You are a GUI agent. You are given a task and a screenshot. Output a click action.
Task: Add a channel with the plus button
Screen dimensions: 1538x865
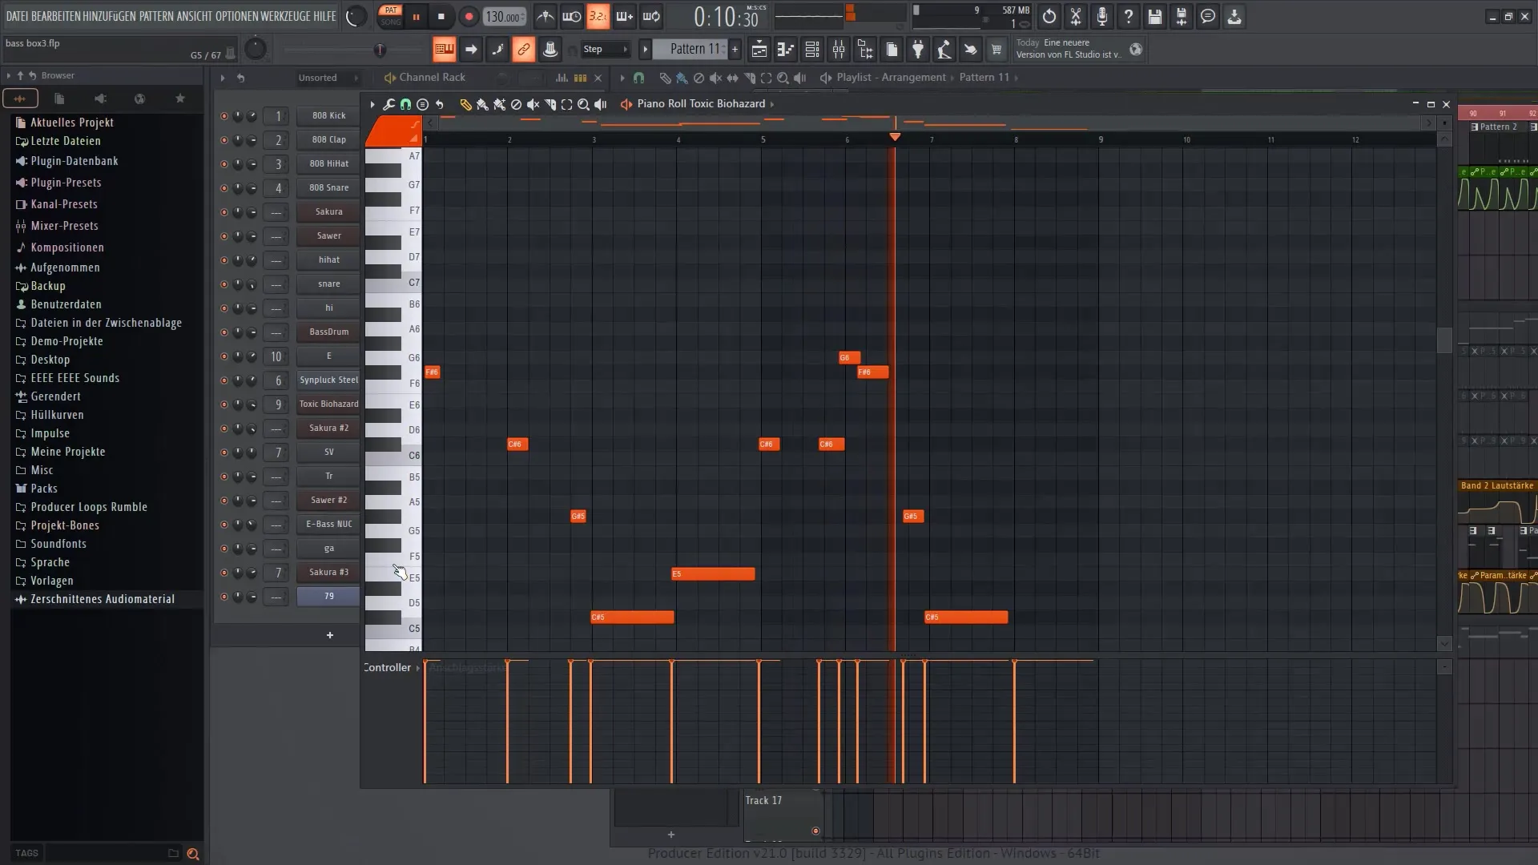coord(330,636)
